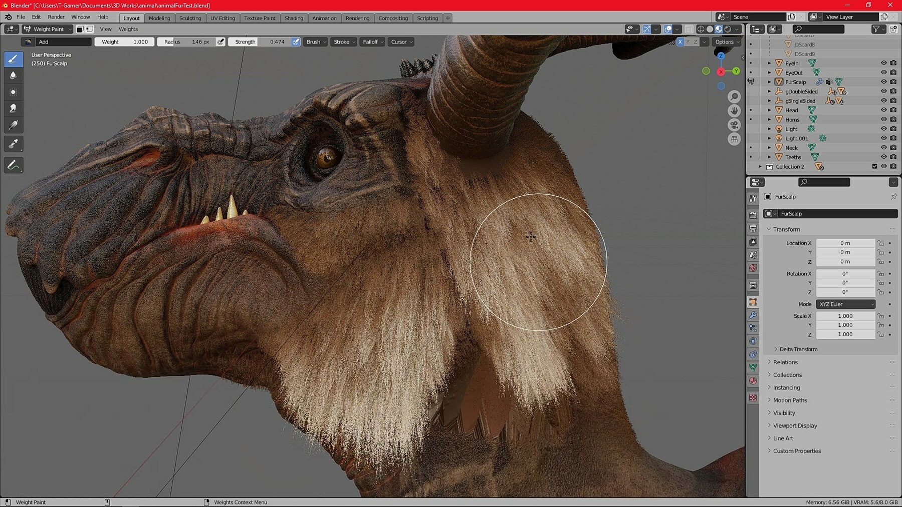Open the Falloff dropdown
This screenshot has height=507, width=902.
373,42
